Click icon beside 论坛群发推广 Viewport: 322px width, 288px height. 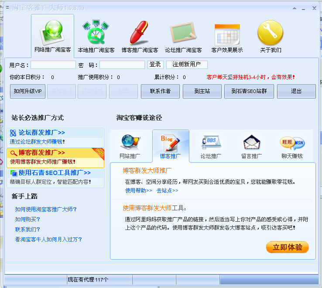tap(13, 133)
